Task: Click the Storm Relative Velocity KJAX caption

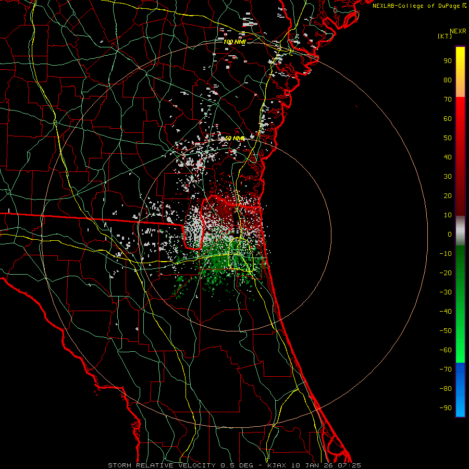Action: 234,465
